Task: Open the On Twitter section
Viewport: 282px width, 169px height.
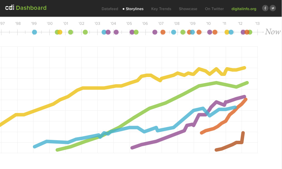Action: [x=214, y=9]
